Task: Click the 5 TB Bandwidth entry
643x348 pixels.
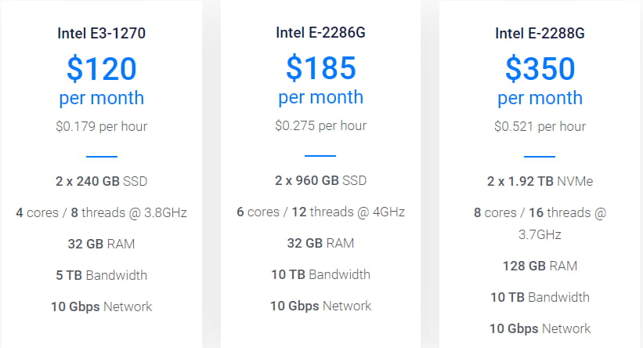Action: tap(101, 275)
